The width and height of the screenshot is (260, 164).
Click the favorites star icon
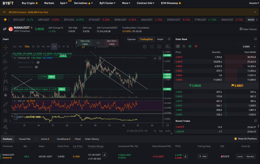(x=5, y=19)
